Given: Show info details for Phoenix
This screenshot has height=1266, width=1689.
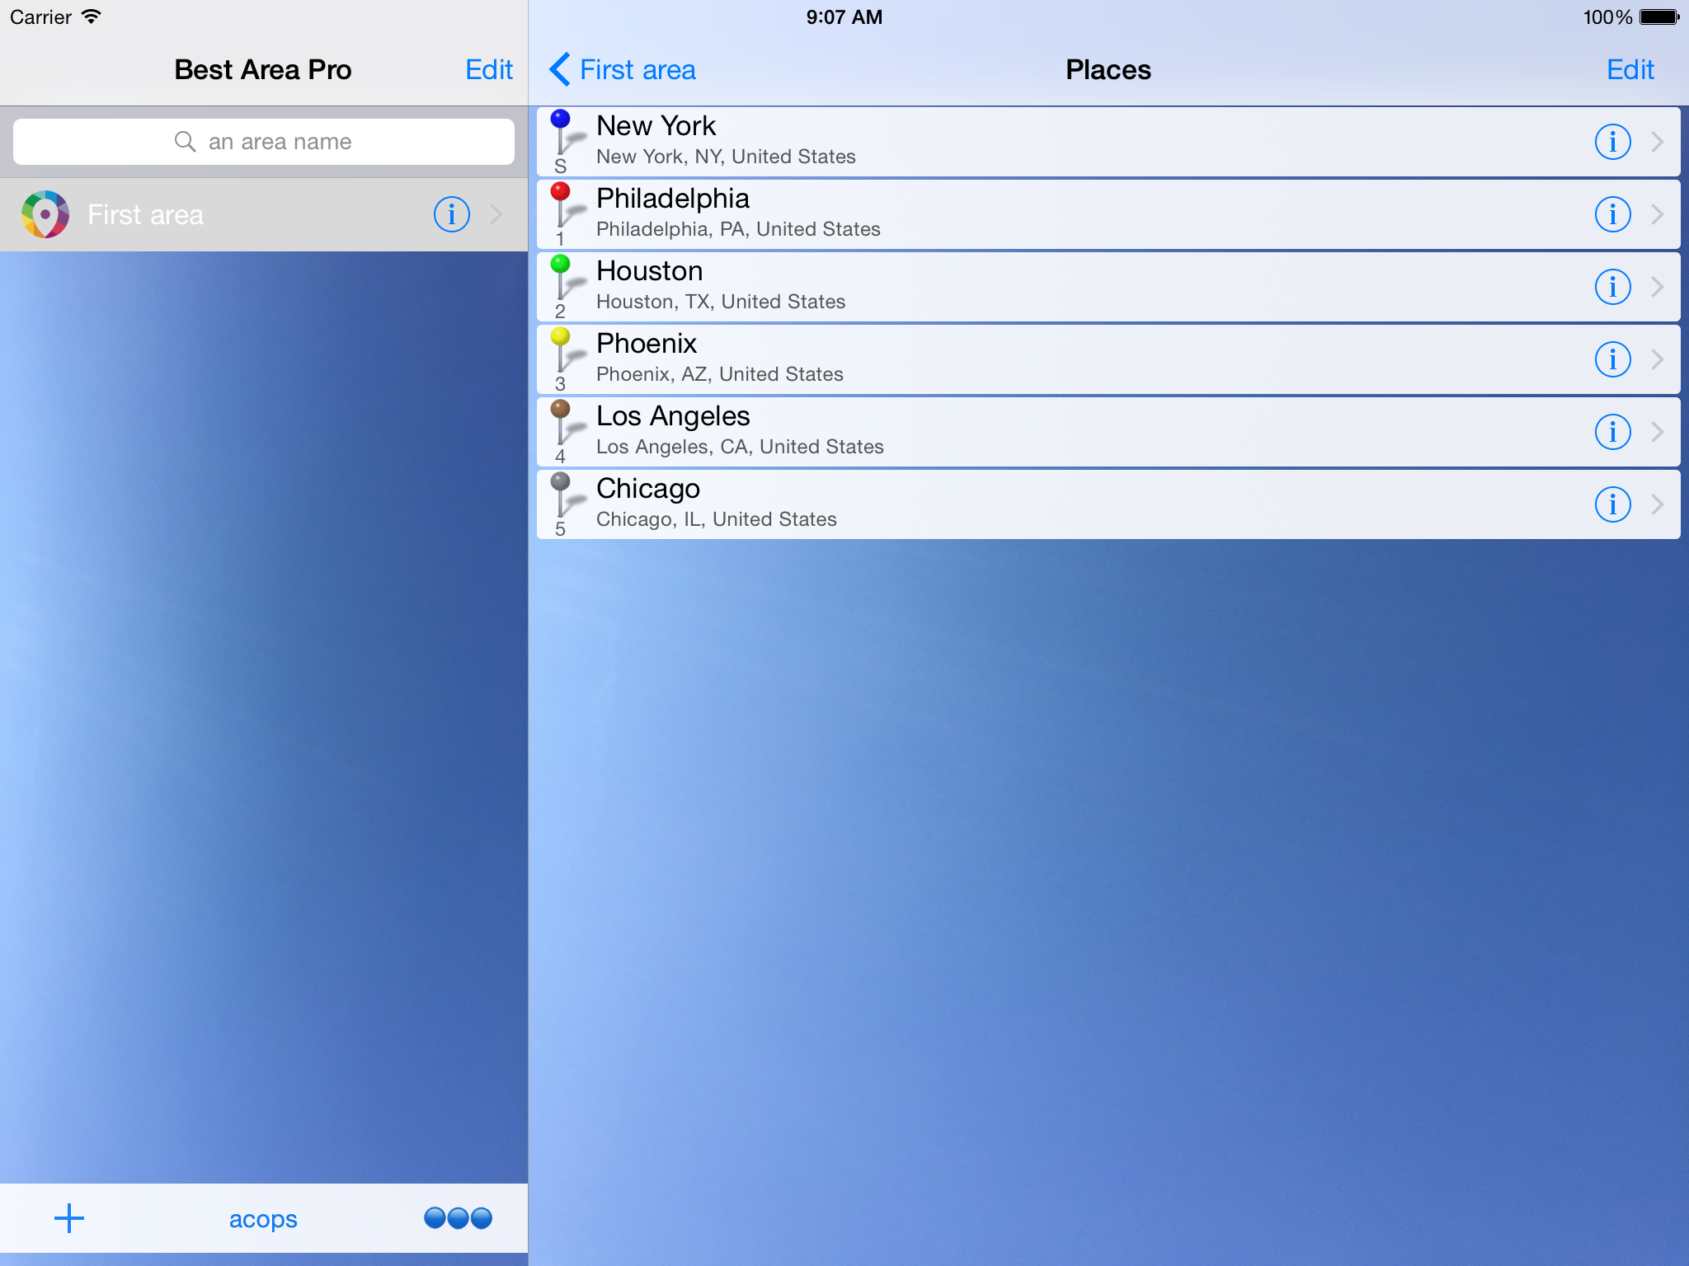Looking at the screenshot, I should tap(1612, 359).
